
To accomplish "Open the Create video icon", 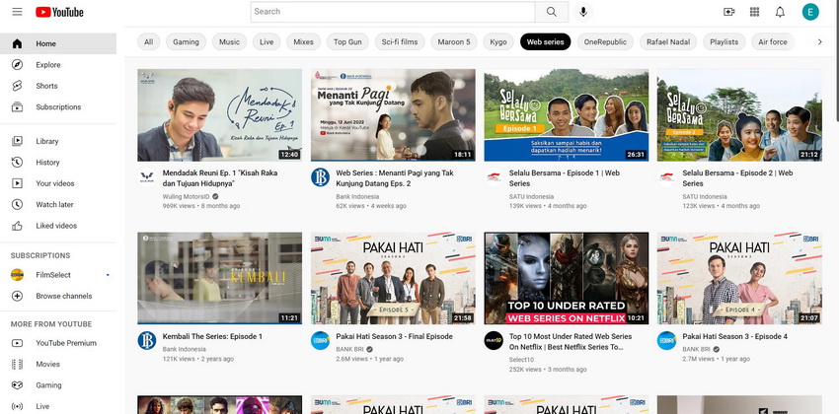I will click(729, 12).
